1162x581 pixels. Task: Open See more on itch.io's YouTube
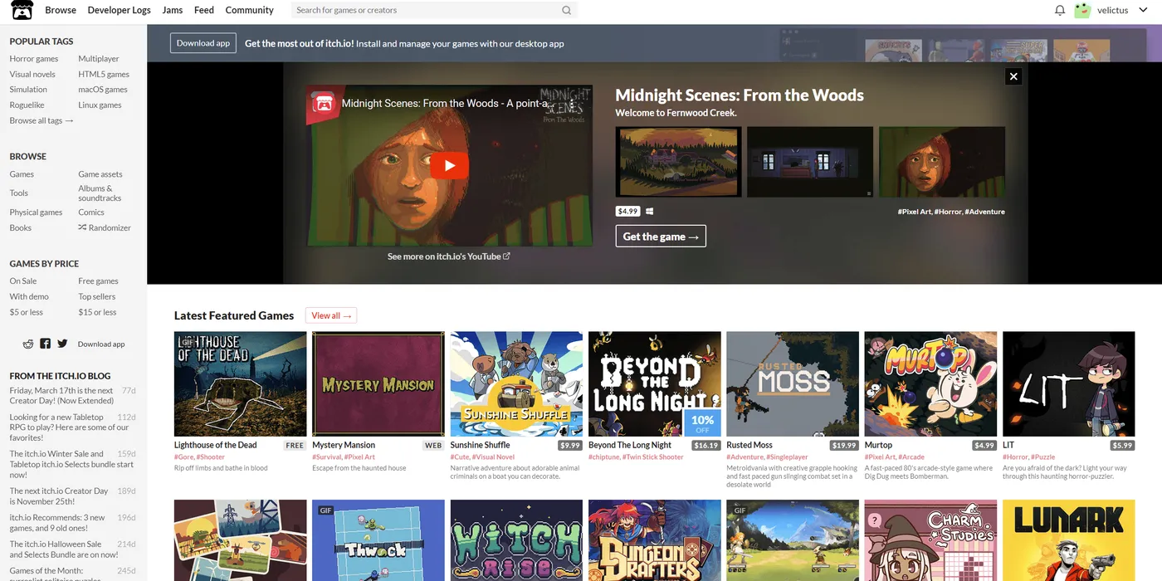pos(449,256)
